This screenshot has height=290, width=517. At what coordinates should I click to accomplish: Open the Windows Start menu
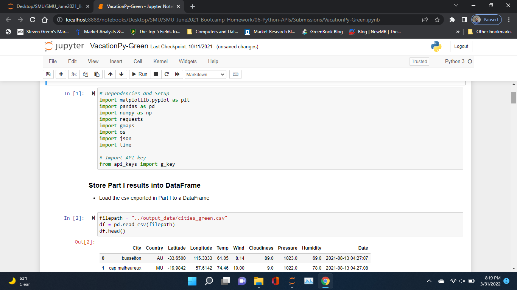pos(192,281)
